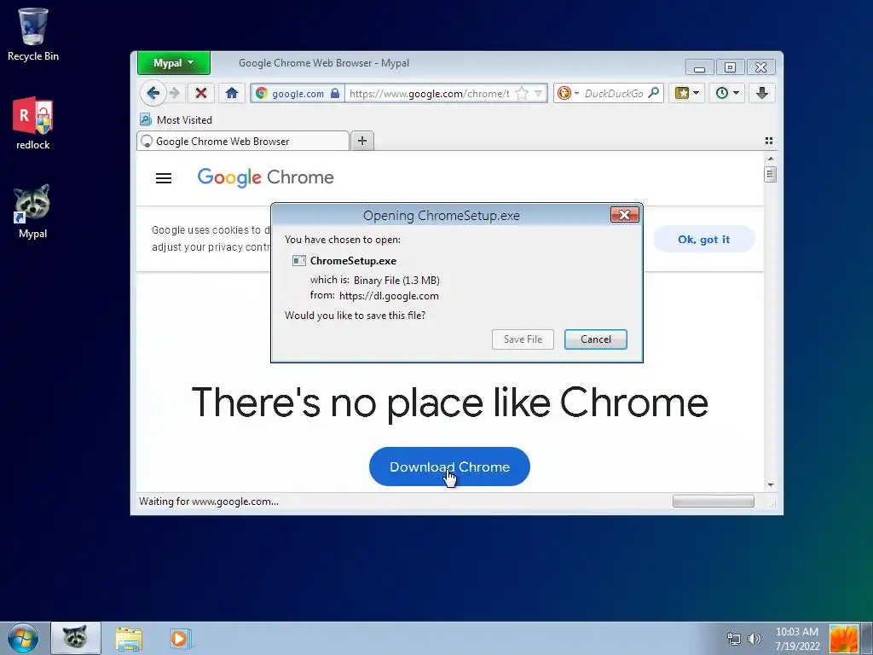
Task: Click the 'There's no place like Chrome' heading
Action: coord(450,403)
